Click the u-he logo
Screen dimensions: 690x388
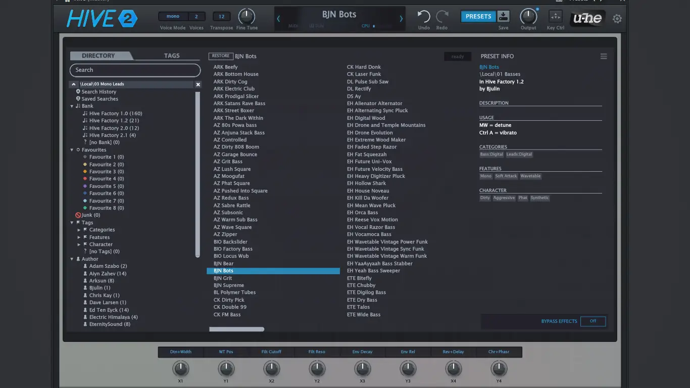587,19
